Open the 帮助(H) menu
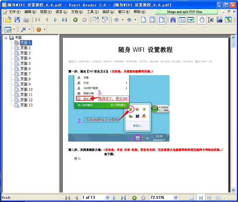Viewport: 238px width, 202px height. coord(140,12)
